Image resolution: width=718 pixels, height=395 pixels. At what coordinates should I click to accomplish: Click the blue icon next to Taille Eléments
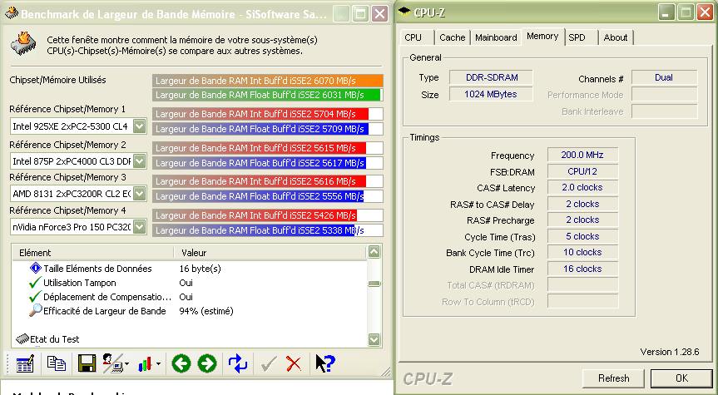coord(35,269)
